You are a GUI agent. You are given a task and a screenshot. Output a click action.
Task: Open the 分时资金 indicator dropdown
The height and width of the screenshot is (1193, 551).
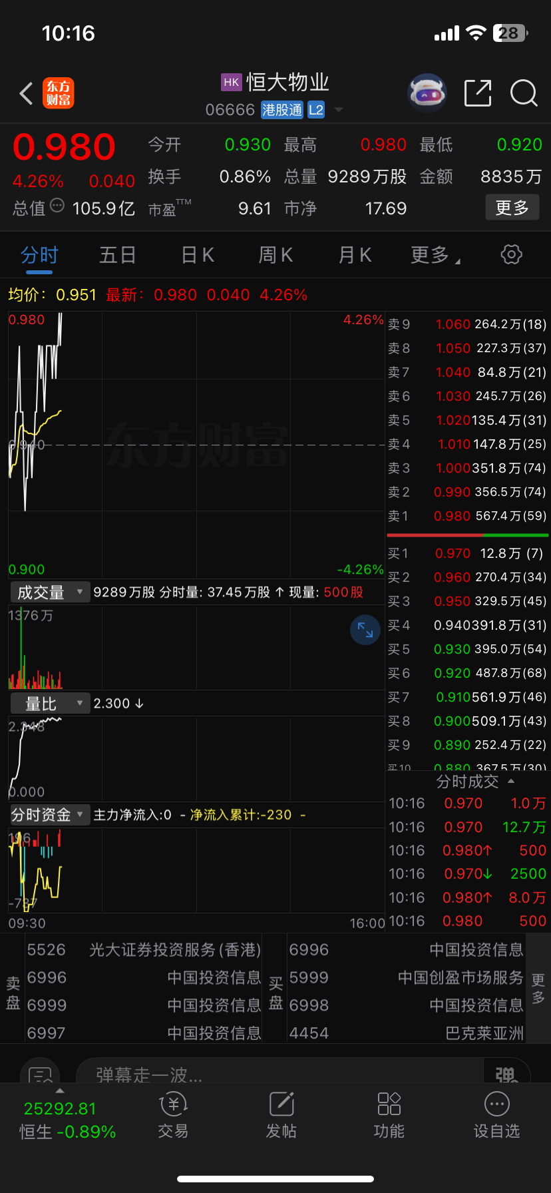50,815
